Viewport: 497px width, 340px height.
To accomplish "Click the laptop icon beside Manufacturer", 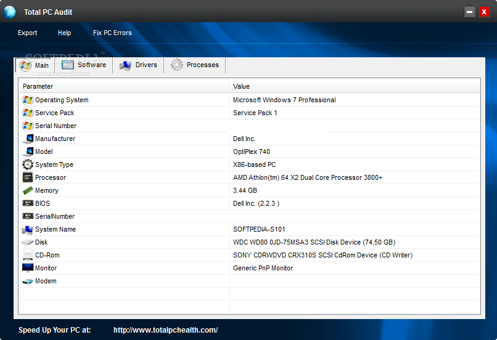I will coord(28,139).
